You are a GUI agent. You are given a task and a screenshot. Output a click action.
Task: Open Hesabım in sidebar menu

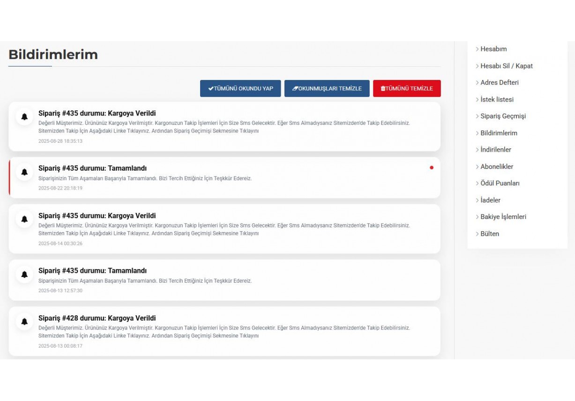493,49
